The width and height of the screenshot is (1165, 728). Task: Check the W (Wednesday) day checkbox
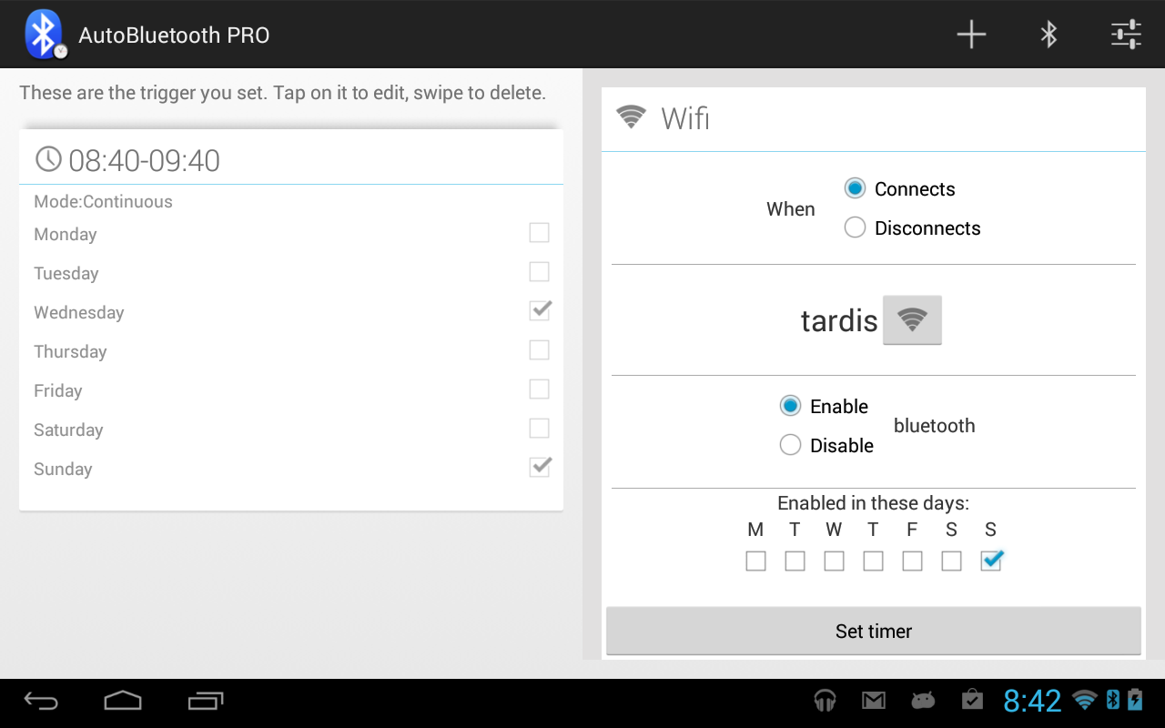tap(834, 561)
